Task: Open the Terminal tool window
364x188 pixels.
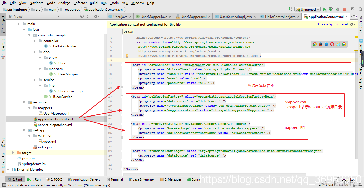Action: (115, 179)
